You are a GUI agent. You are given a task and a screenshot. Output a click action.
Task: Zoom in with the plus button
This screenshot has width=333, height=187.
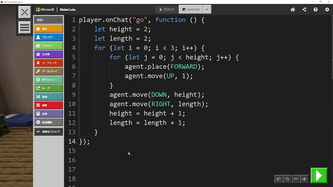click(x=304, y=179)
